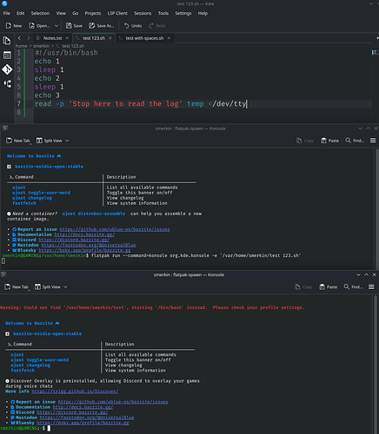Open hamburger menu in the upper Konsole window

[x=373, y=141]
